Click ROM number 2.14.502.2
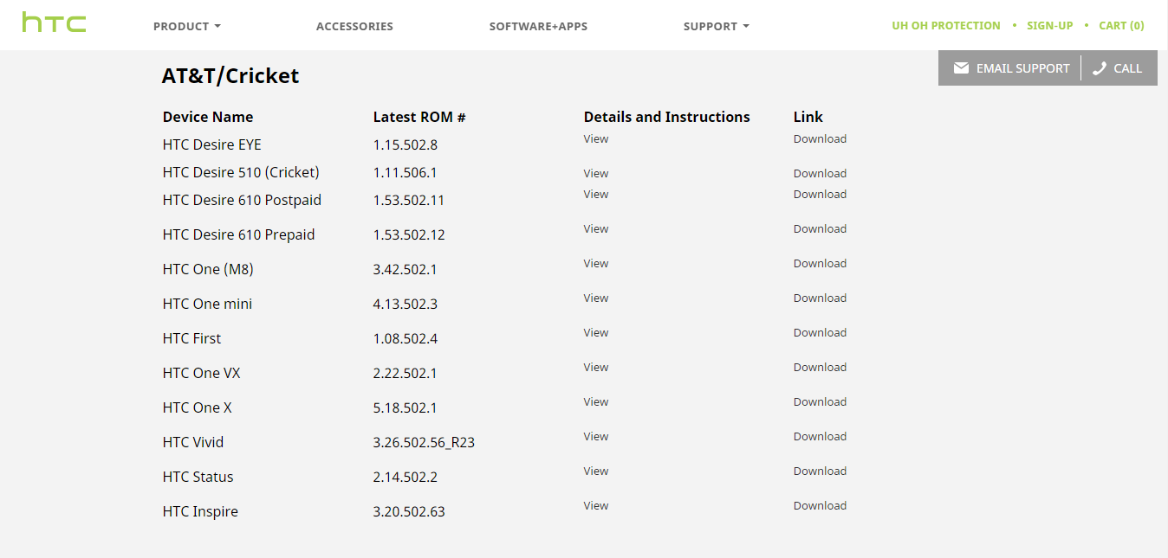This screenshot has width=1168, height=558. point(406,477)
